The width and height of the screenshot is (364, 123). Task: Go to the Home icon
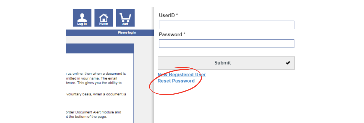click(x=103, y=18)
